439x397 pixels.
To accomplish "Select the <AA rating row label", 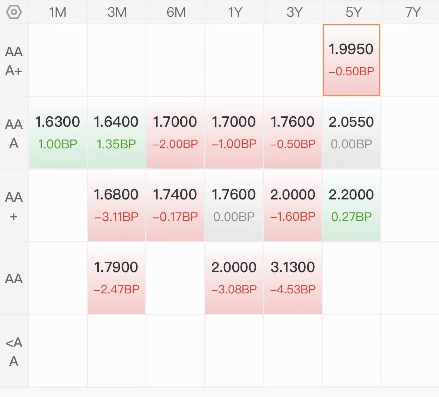I will click(x=14, y=351).
